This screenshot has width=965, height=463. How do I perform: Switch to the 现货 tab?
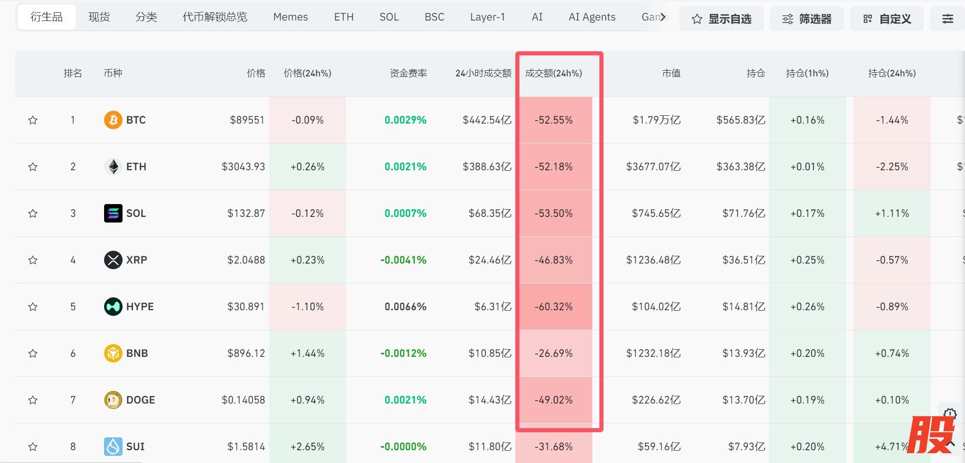(99, 17)
